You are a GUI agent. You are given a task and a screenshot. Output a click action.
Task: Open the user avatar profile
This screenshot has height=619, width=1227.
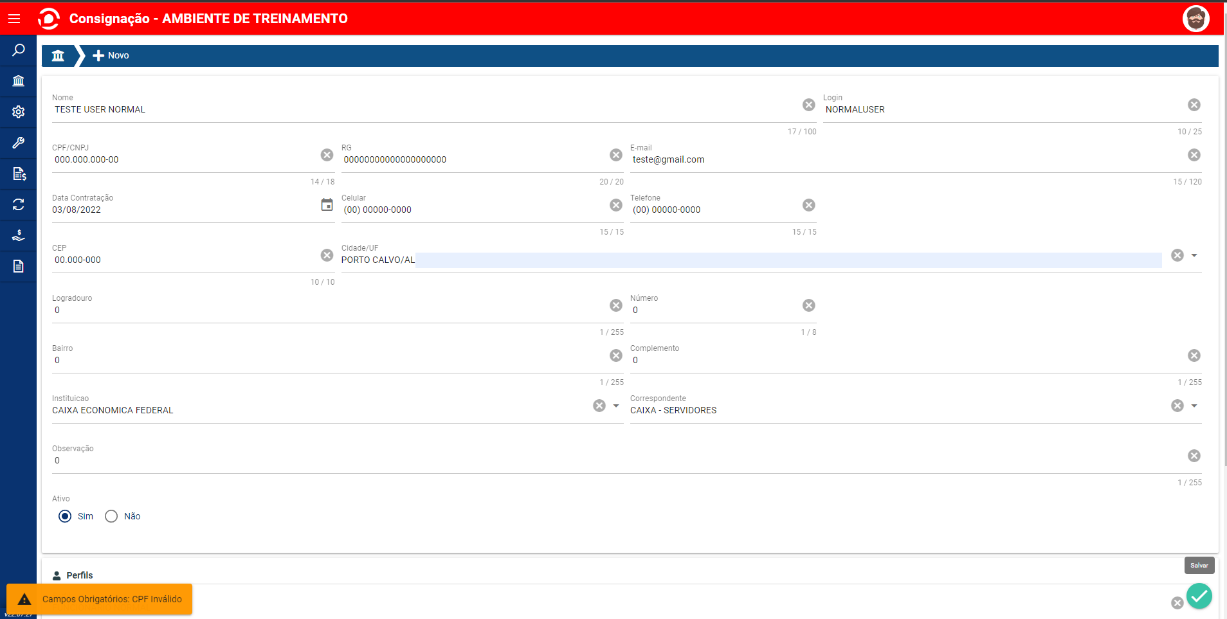1196,19
